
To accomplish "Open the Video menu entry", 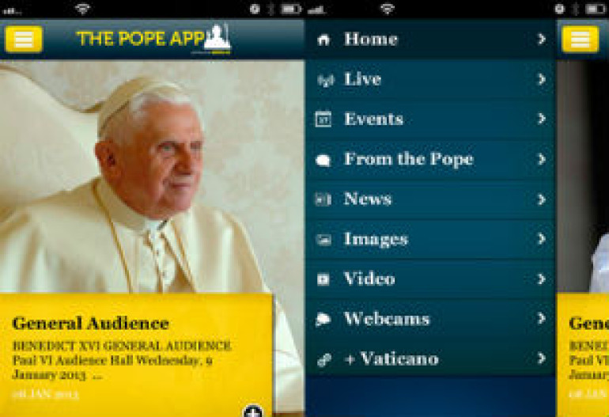I will pyautogui.click(x=430, y=279).
